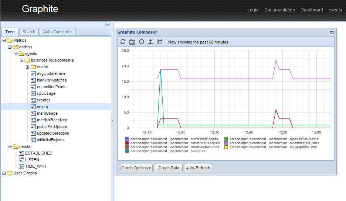This screenshot has width=346, height=201.
Task: Click the upload graph icon in toolbar
Action: tap(151, 42)
